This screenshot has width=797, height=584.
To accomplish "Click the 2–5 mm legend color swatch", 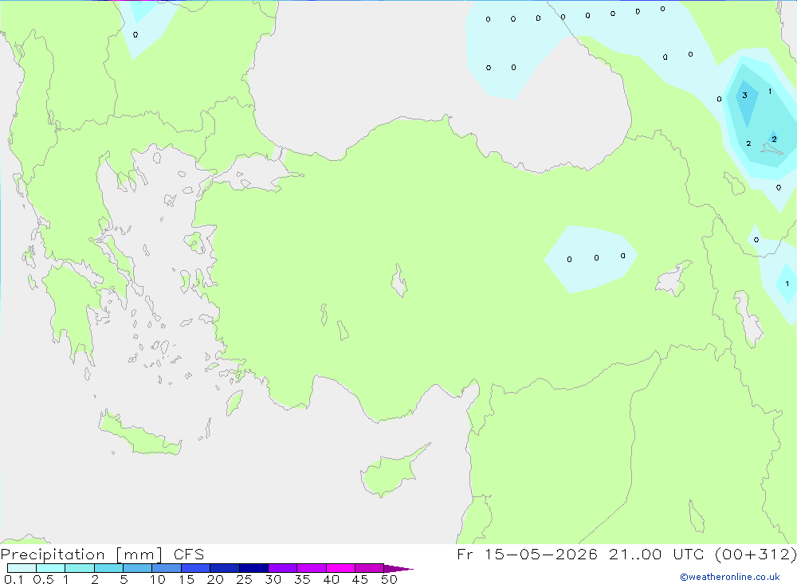I will pos(108,568).
